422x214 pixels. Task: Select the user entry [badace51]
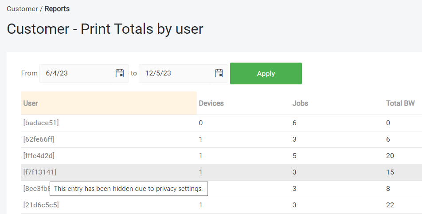41,123
